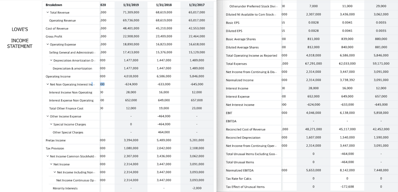Click the Depreciation & amortization row label

pyautogui.click(x=72, y=69)
